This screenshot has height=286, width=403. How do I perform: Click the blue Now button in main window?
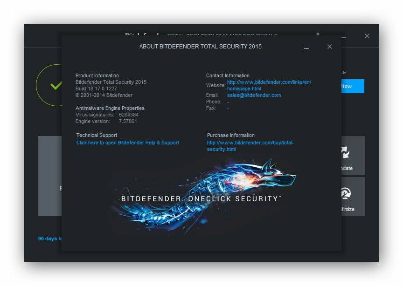tap(353, 86)
